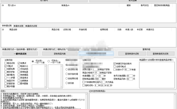The width and height of the screenshot is (177, 109).
Task: Click the 一键申请试用 button
Action: point(20,54)
